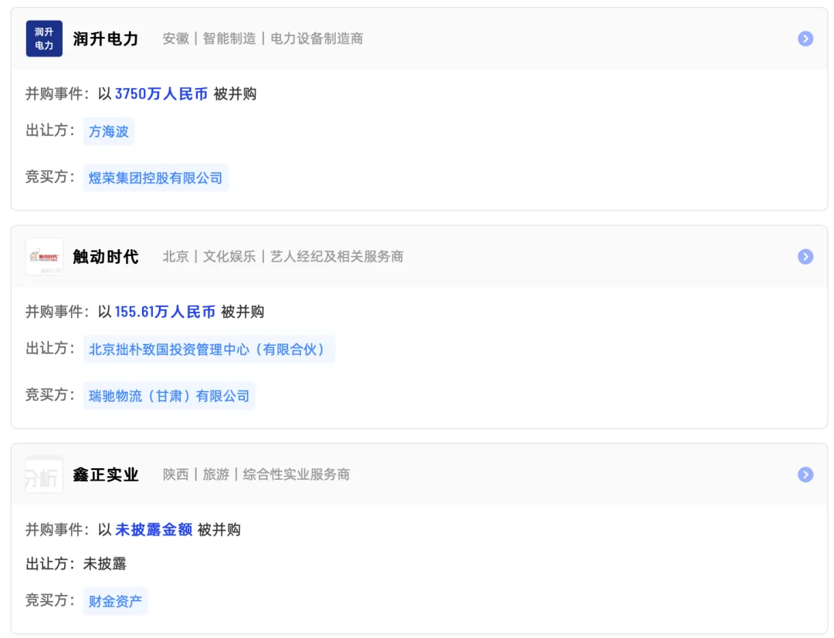Open buyer 财金资产 tag

115,601
